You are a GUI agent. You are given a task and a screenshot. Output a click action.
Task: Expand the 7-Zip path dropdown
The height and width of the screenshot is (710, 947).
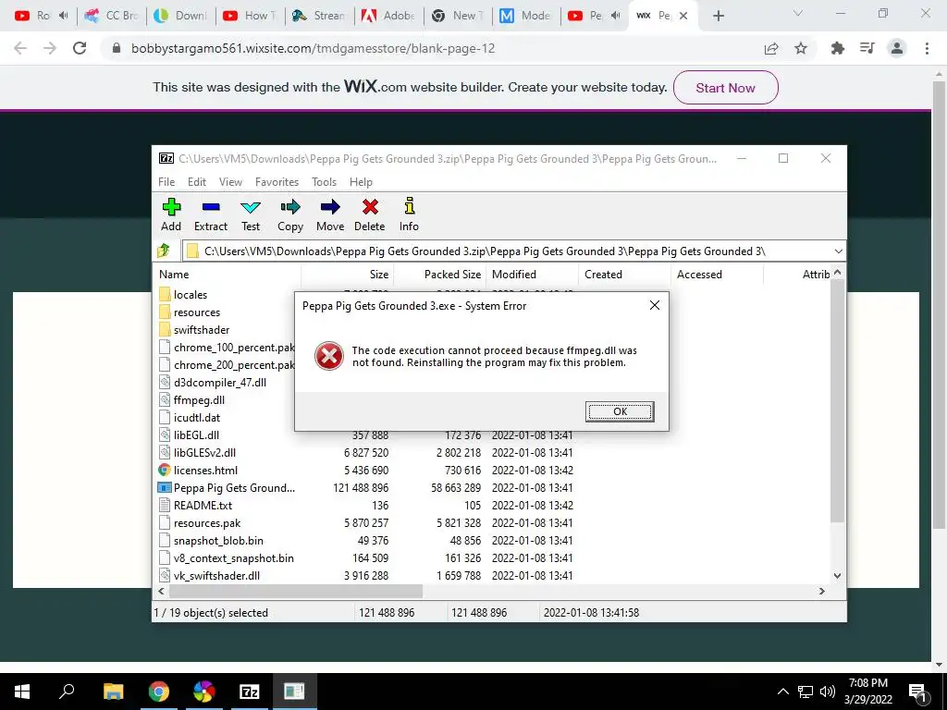coord(838,251)
